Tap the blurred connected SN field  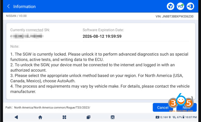coord(27,36)
